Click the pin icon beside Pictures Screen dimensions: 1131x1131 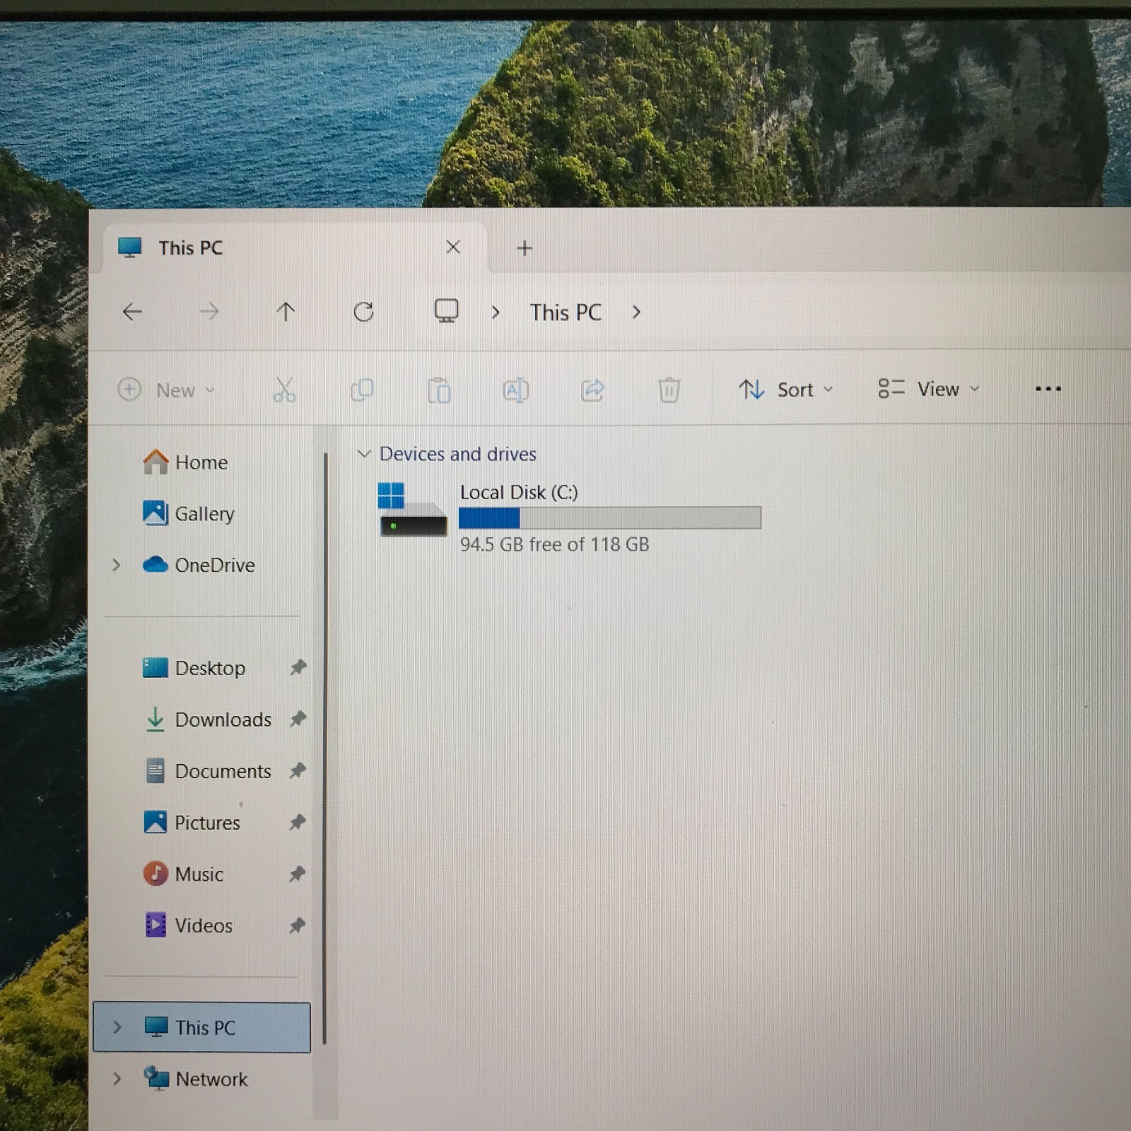[x=298, y=822]
